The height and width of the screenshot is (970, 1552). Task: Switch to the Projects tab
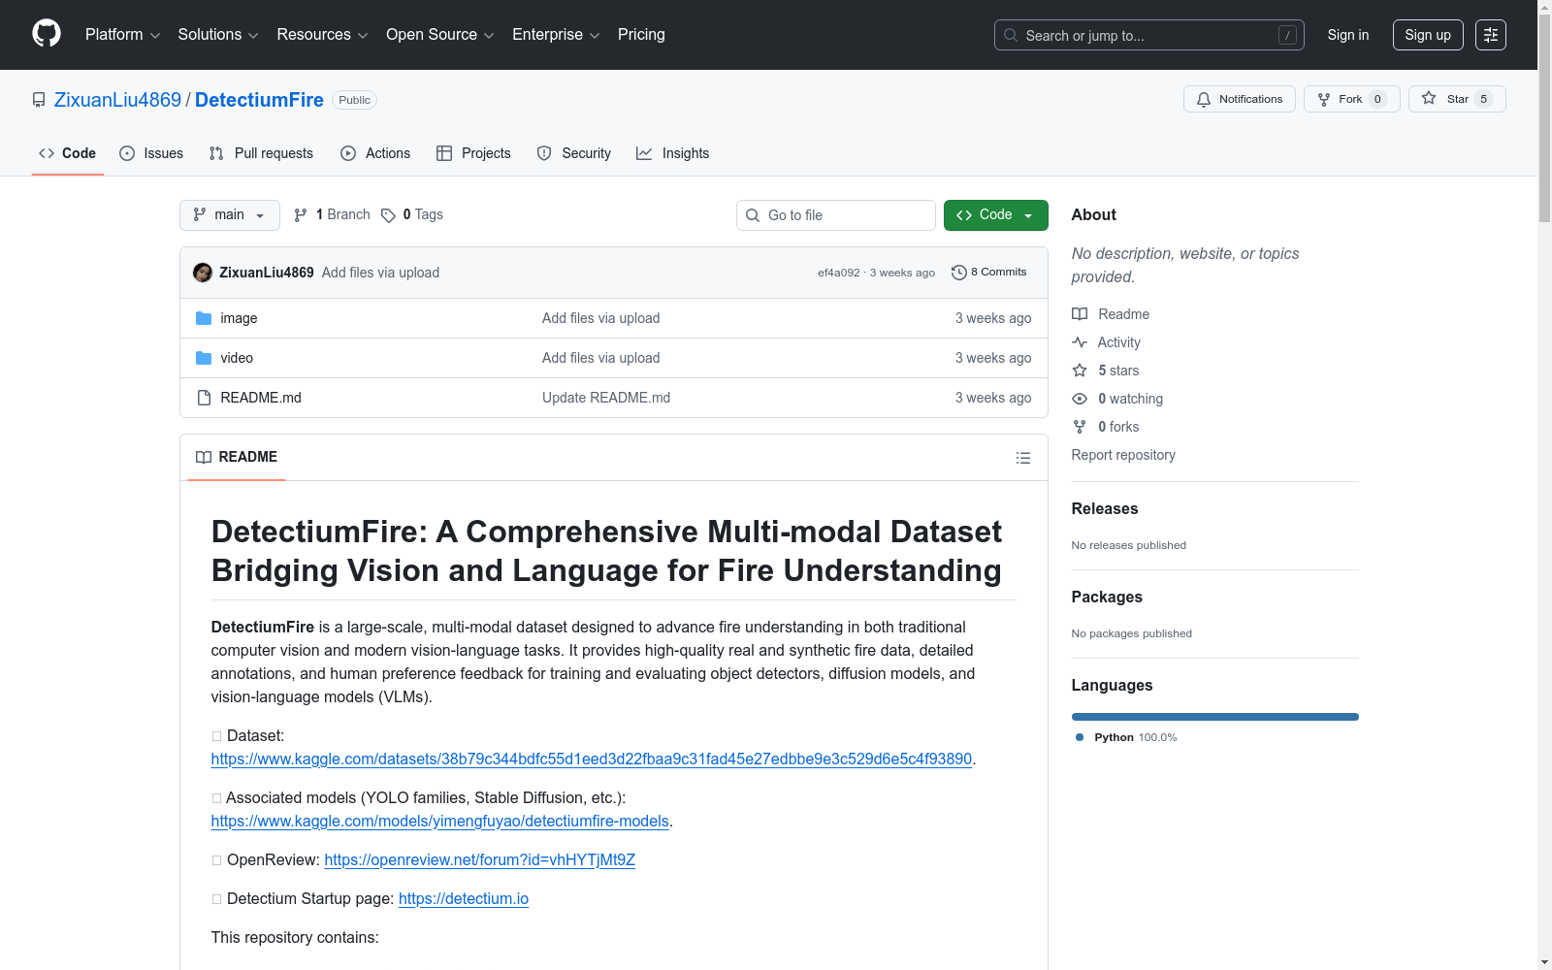pyautogui.click(x=473, y=153)
